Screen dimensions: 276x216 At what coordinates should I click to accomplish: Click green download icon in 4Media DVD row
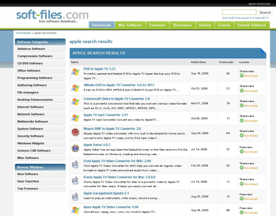coord(242,91)
